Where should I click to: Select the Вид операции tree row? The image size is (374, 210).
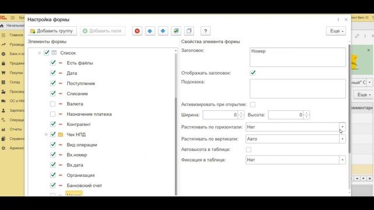pyautogui.click(x=82, y=145)
